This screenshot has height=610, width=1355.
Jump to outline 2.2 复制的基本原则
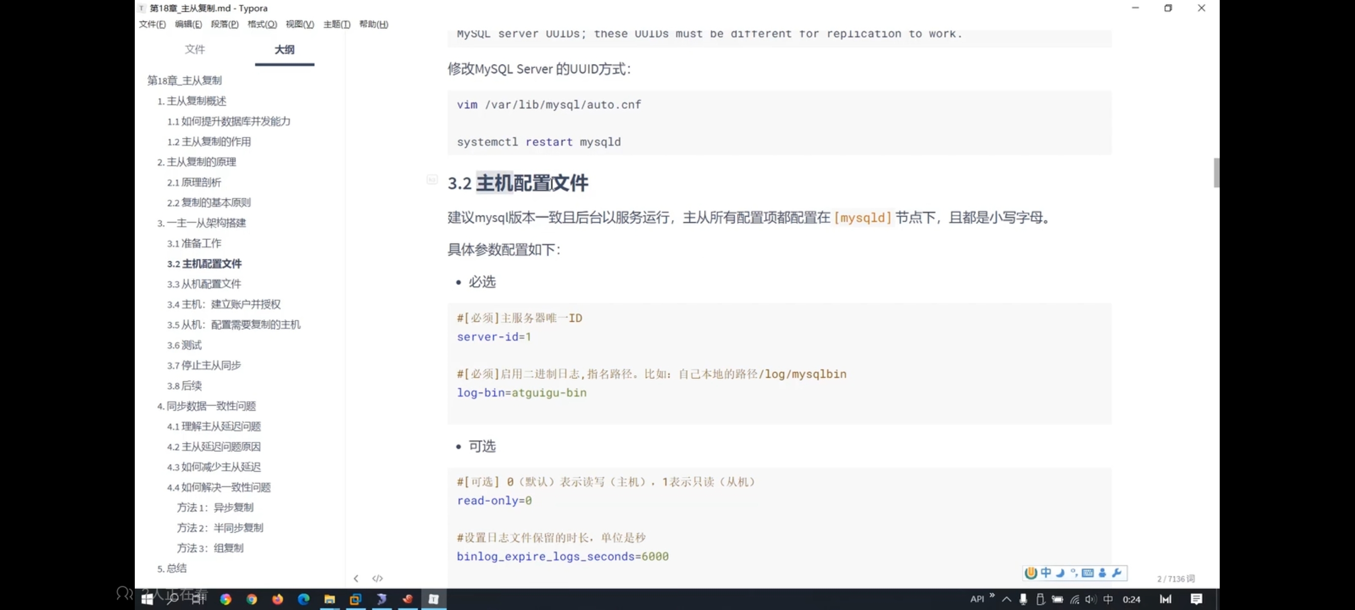point(209,202)
